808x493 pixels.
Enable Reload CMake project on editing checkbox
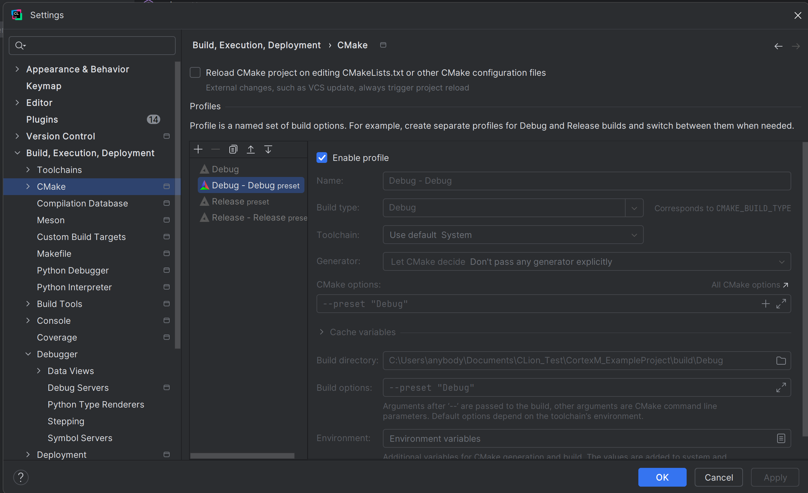click(195, 73)
